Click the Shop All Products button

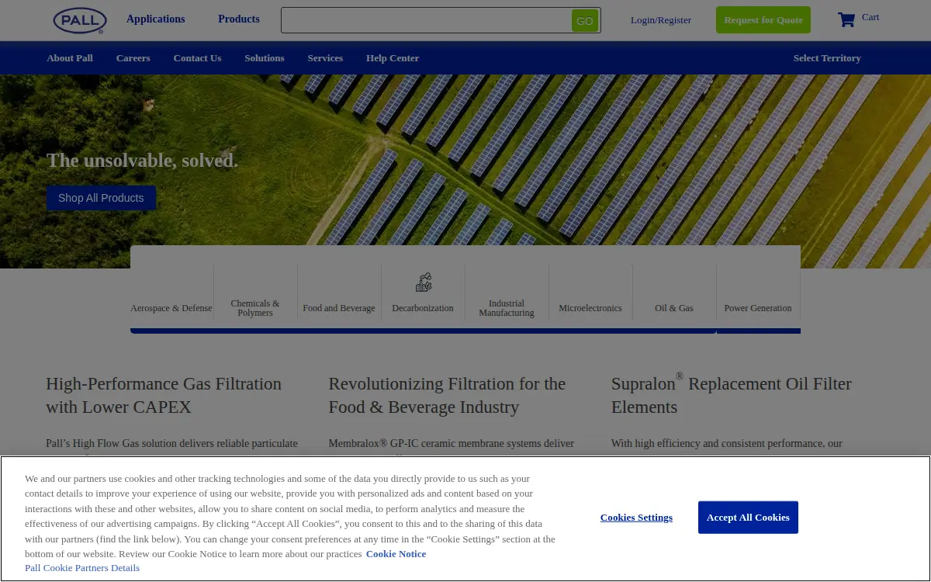click(101, 198)
